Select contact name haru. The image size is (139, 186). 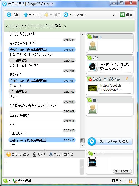pos(97,37)
